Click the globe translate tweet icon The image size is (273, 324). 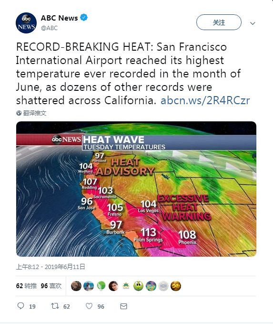(19, 113)
